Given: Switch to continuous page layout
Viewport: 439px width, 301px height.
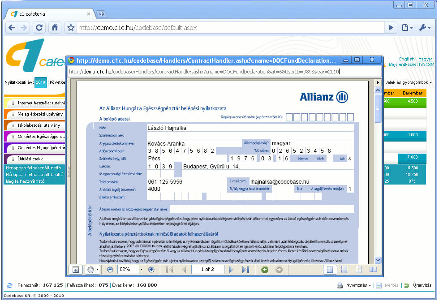Looking at the screenshot, I should (x=344, y=270).
